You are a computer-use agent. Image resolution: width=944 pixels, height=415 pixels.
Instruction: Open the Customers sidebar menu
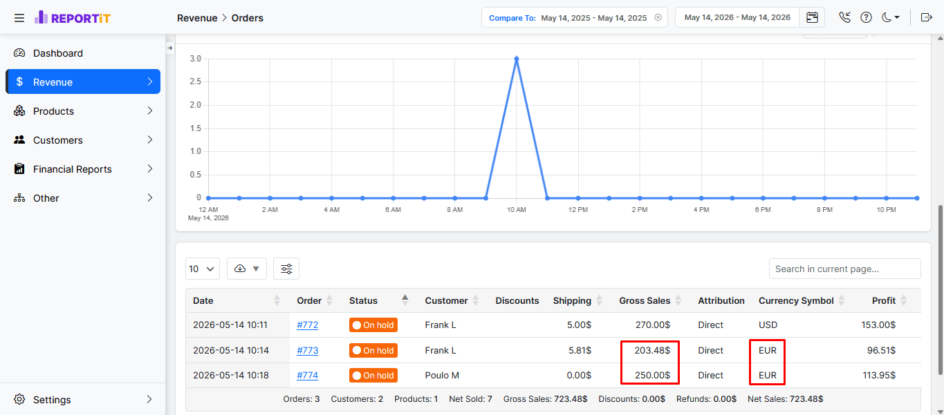tap(83, 140)
